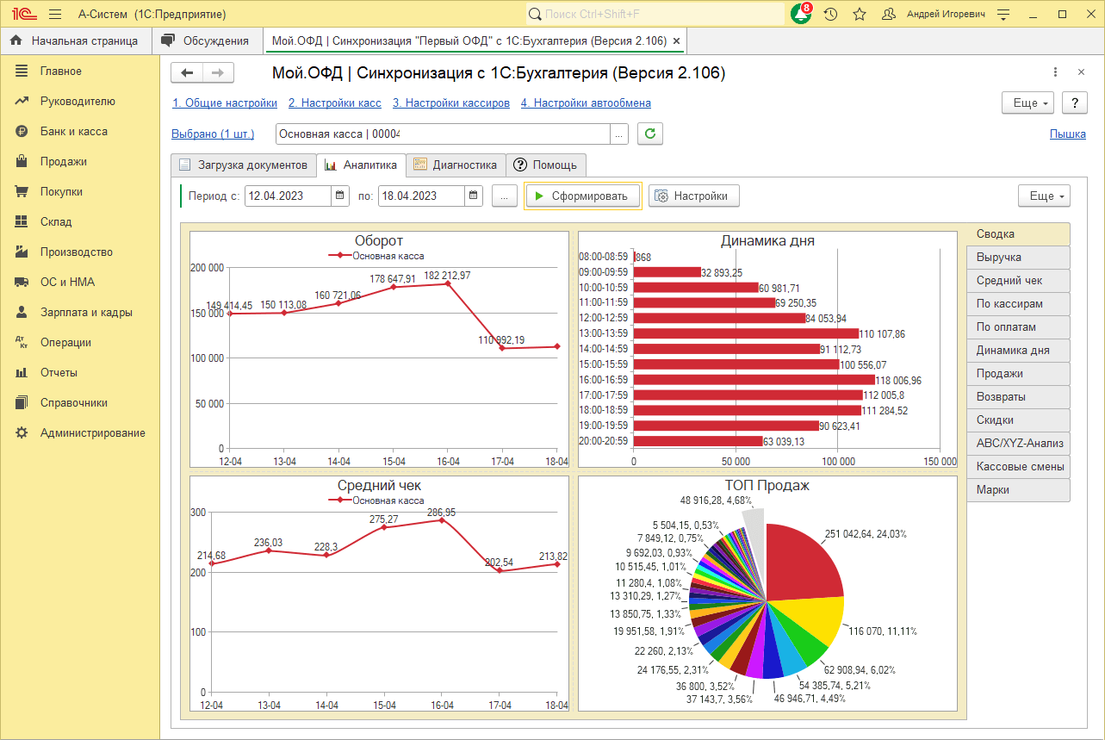Screen dimensions: 1105x740
Task: Click the Основная касса input field
Action: [x=443, y=134]
